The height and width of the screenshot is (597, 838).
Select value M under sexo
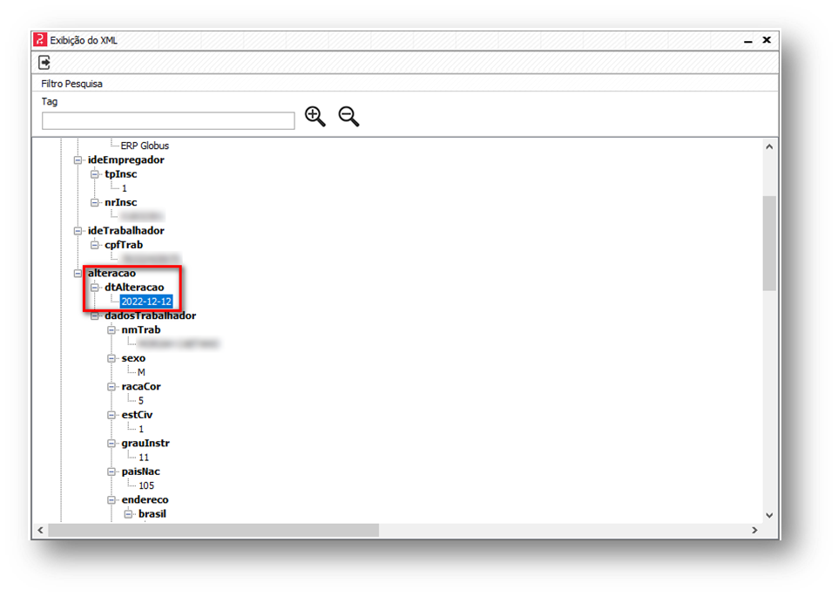click(x=141, y=372)
